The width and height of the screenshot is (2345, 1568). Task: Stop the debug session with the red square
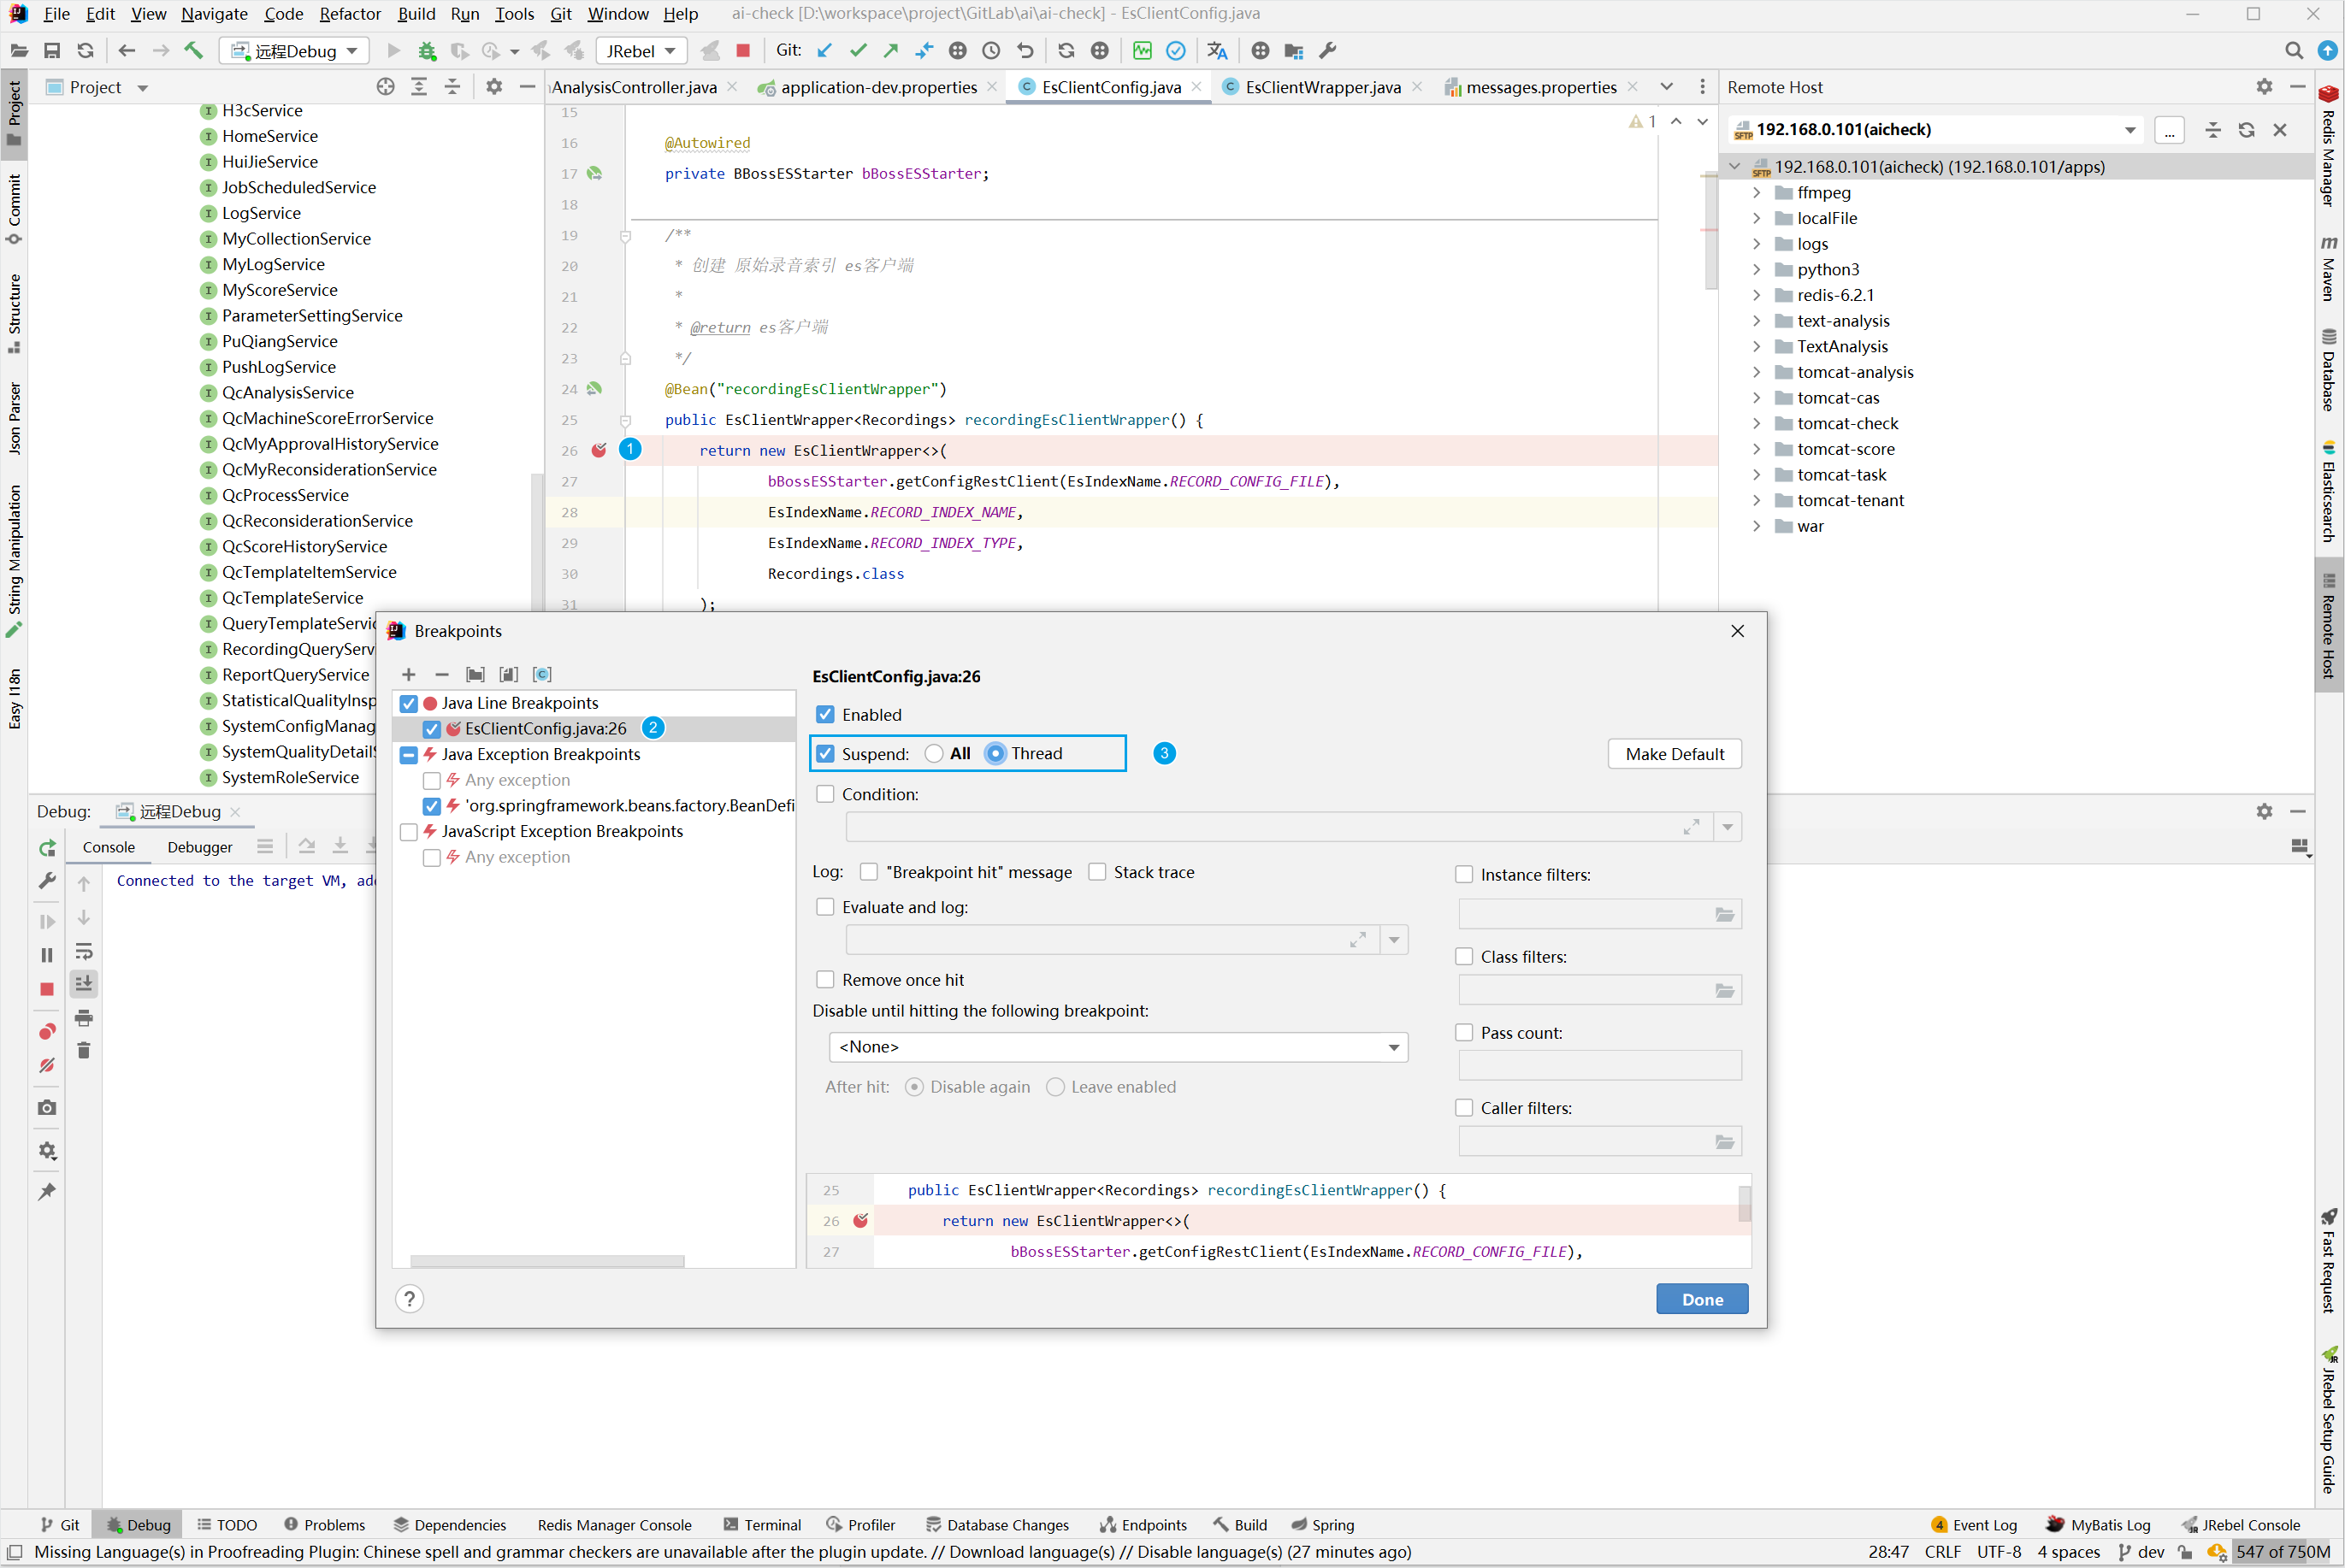coord(46,988)
